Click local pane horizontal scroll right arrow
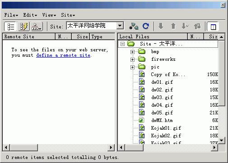The image size is (228, 163). tap(214, 148)
